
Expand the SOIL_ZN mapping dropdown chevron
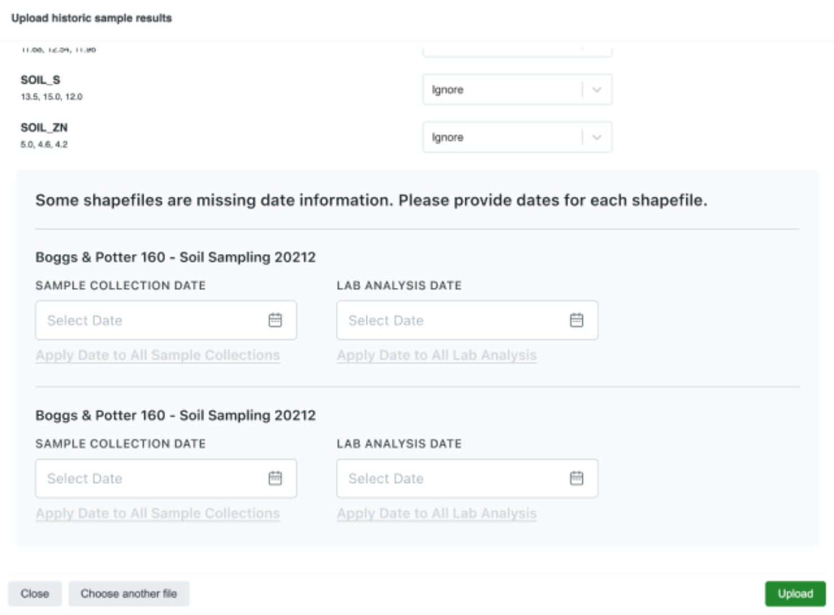597,137
